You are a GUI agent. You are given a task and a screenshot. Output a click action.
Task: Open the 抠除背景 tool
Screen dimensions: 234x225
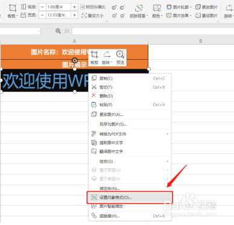tap(139, 11)
